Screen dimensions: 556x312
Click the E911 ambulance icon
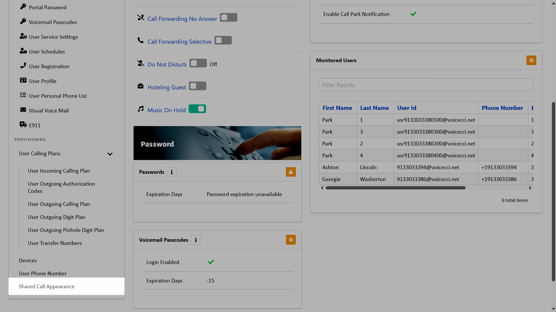click(23, 125)
